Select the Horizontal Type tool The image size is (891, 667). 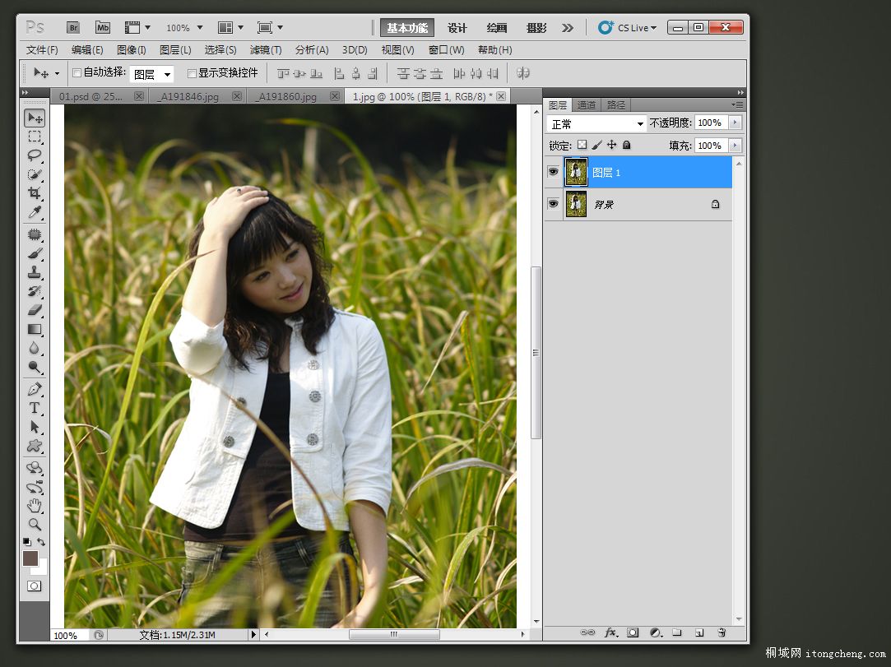pyautogui.click(x=35, y=408)
